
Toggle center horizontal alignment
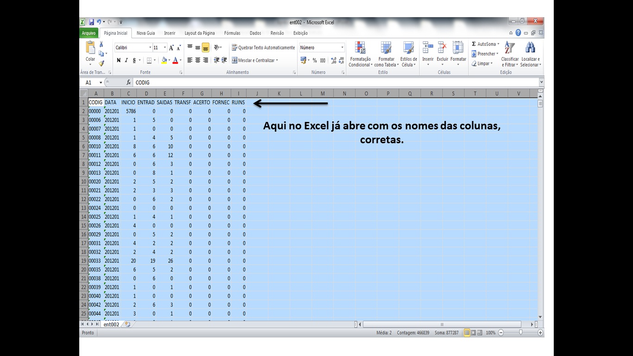tap(198, 60)
